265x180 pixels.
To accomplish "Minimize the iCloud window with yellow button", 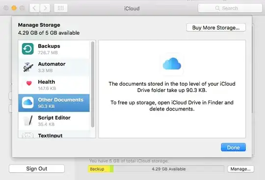I will pyautogui.click(x=14, y=8).
